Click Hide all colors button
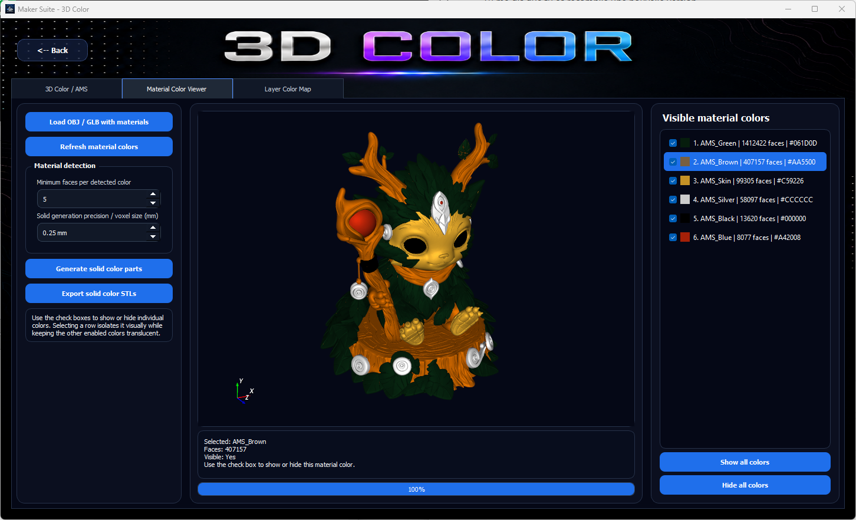The height and width of the screenshot is (520, 856). [x=745, y=485]
